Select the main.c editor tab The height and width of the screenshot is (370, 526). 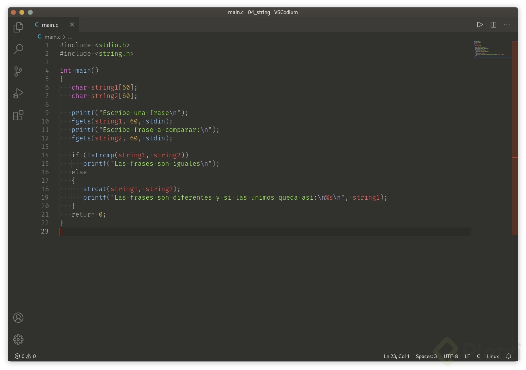[54, 25]
